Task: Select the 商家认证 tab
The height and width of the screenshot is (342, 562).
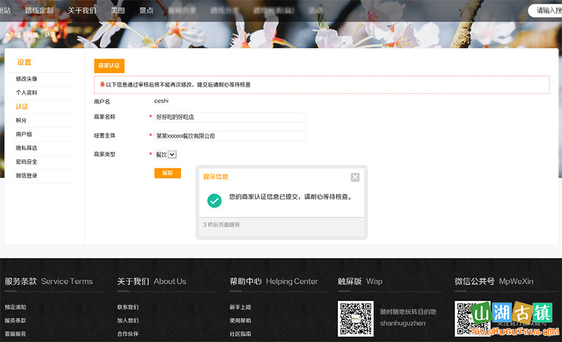Action: [x=109, y=65]
